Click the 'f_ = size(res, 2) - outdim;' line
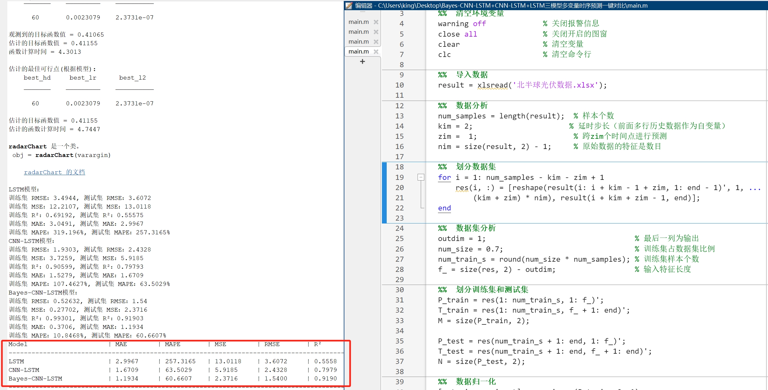Image resolution: width=768 pixels, height=390 pixels. pyautogui.click(x=497, y=269)
